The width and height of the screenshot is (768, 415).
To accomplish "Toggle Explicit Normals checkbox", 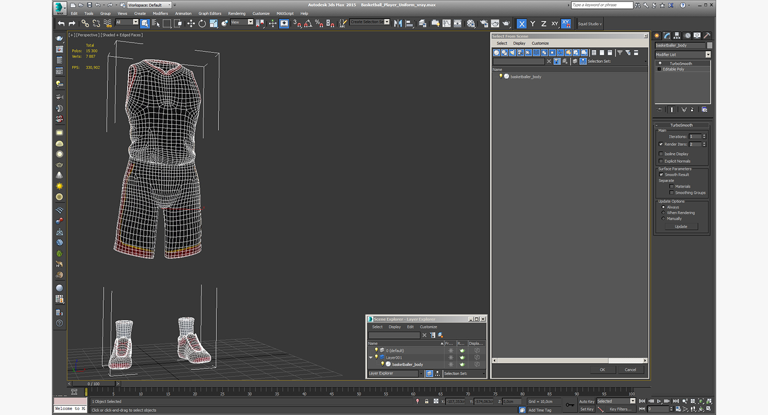I will point(661,161).
